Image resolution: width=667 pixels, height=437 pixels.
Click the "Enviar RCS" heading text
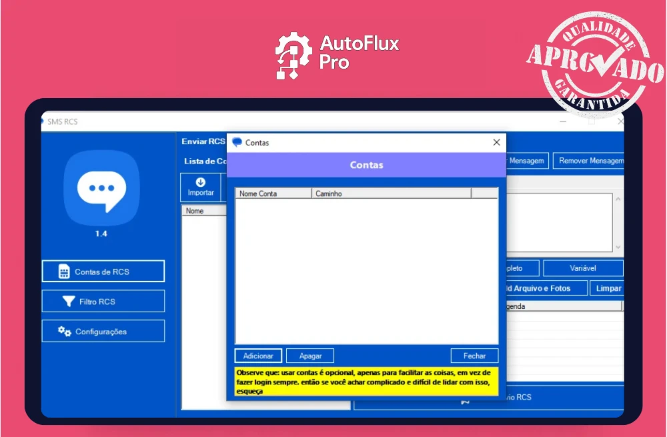point(203,141)
